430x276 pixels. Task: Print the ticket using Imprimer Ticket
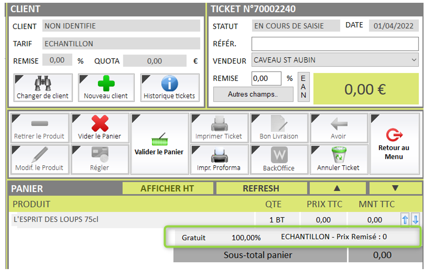[218, 127]
